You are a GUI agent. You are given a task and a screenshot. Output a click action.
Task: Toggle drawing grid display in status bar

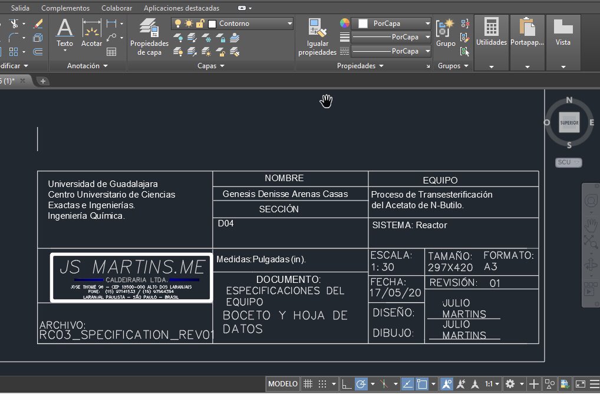pyautogui.click(x=308, y=383)
